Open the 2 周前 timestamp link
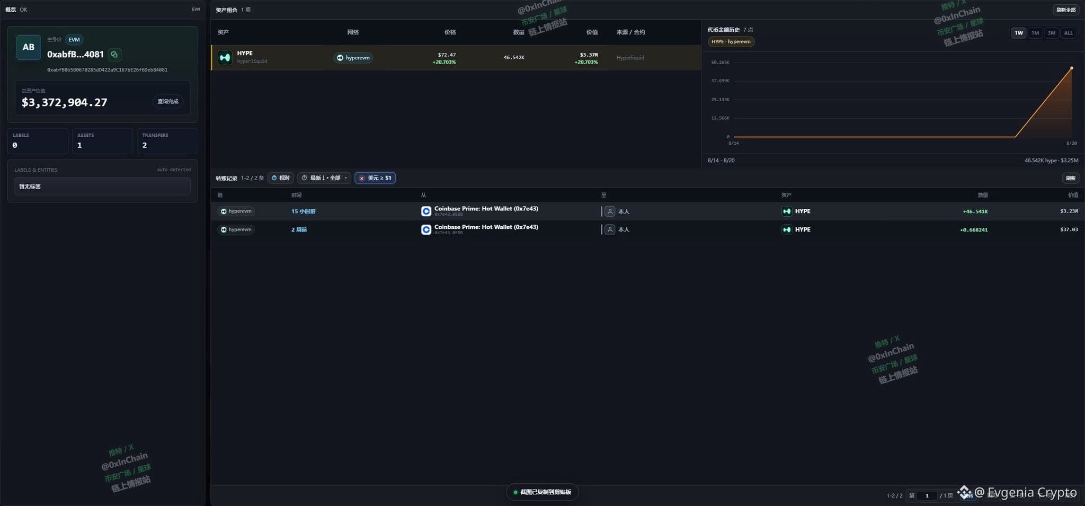This screenshot has width=1085, height=506. click(299, 229)
